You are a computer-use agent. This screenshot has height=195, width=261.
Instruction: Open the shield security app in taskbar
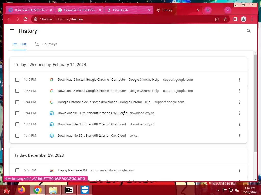[85, 190]
